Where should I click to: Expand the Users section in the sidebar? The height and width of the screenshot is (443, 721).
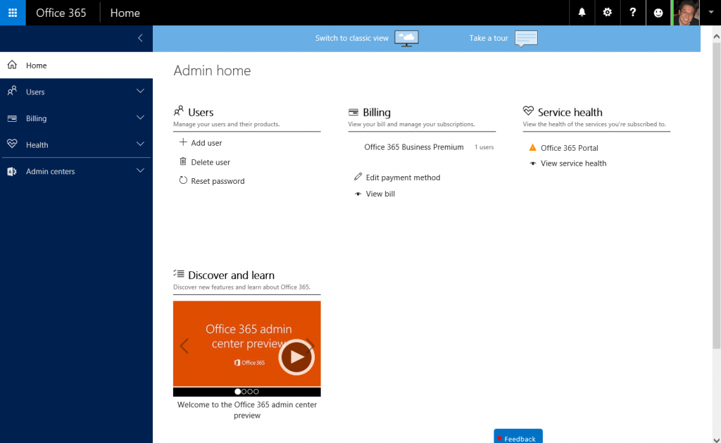pos(140,91)
